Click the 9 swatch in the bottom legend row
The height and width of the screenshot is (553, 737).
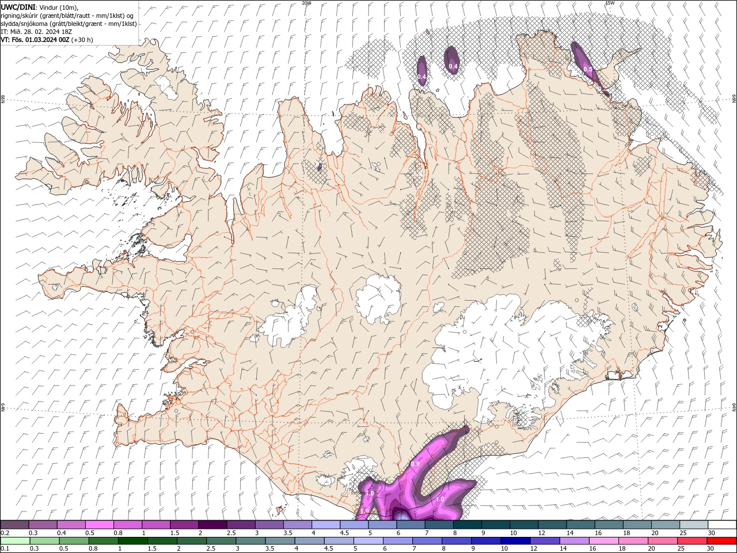[x=486, y=541]
